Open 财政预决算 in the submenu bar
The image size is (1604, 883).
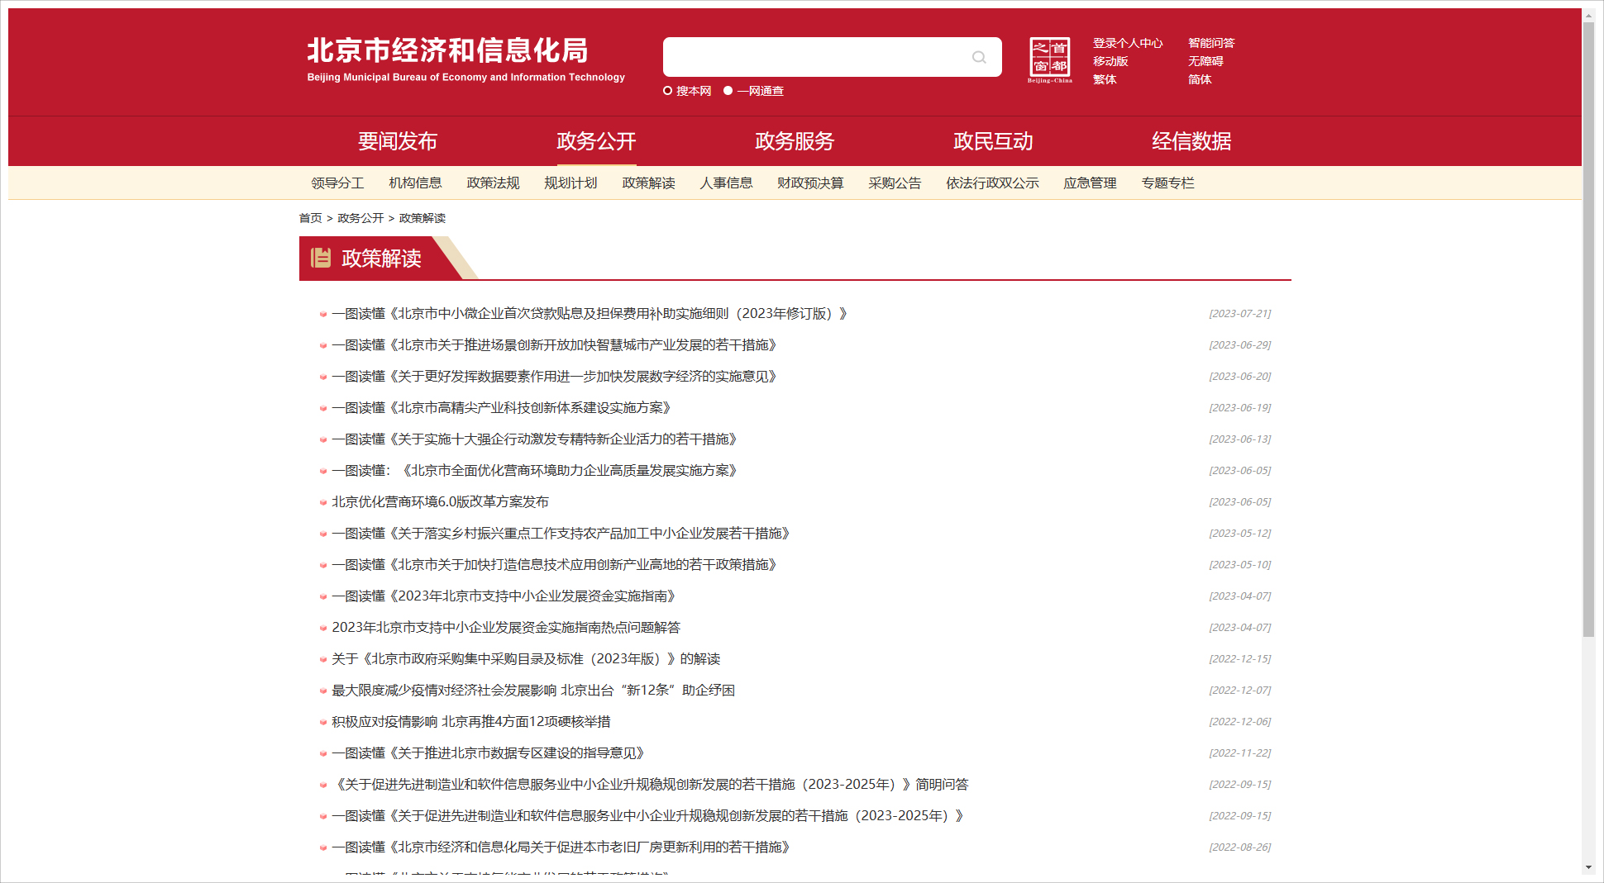click(x=810, y=183)
